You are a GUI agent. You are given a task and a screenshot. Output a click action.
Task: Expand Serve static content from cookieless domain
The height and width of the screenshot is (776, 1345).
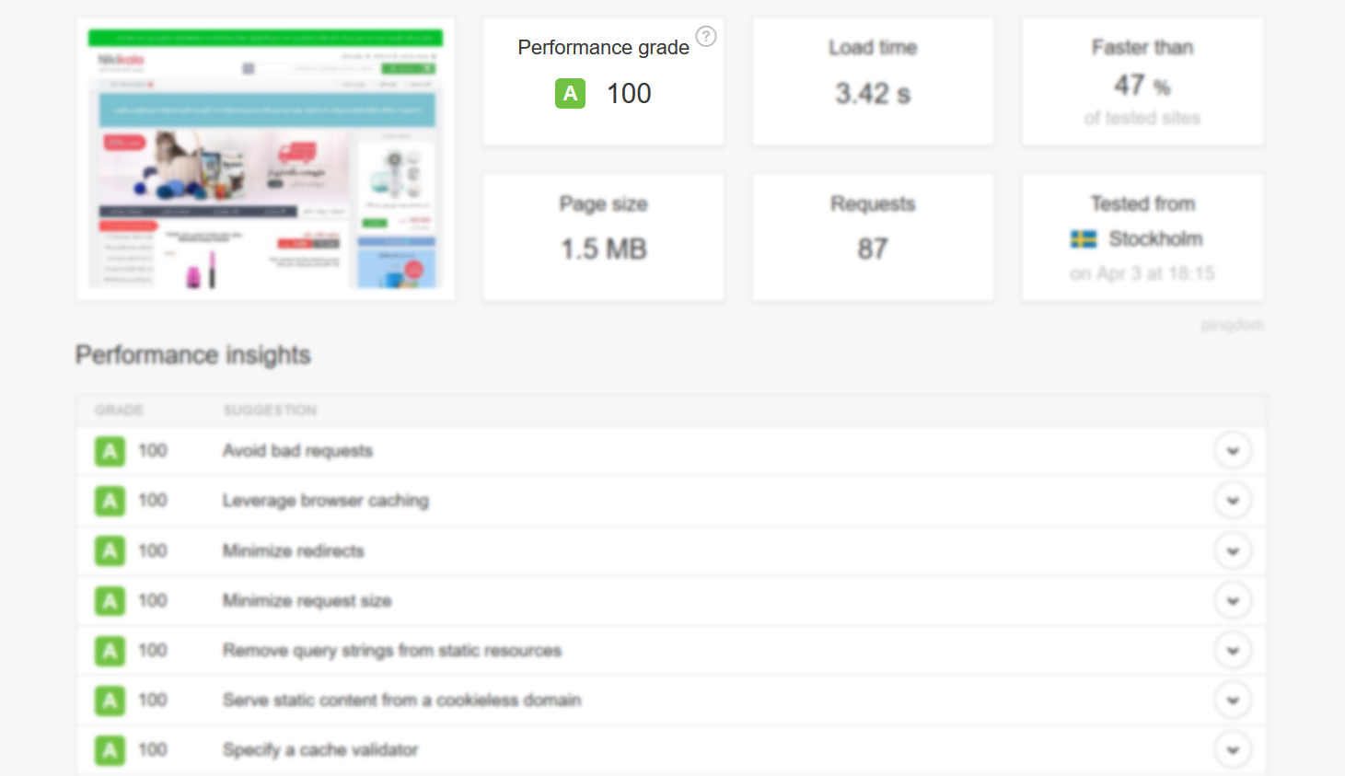(x=1233, y=701)
